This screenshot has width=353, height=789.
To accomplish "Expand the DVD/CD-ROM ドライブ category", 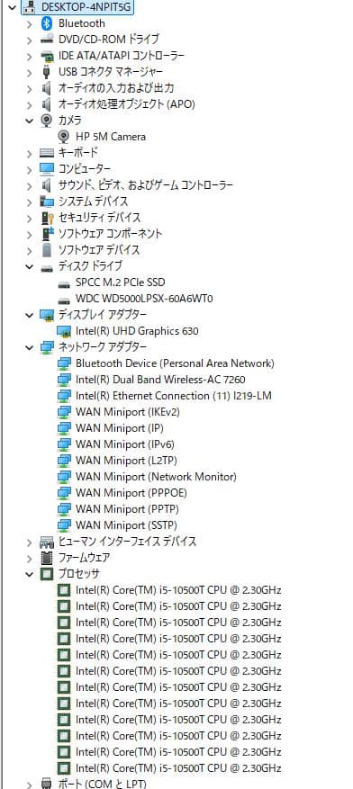I will click(30, 40).
